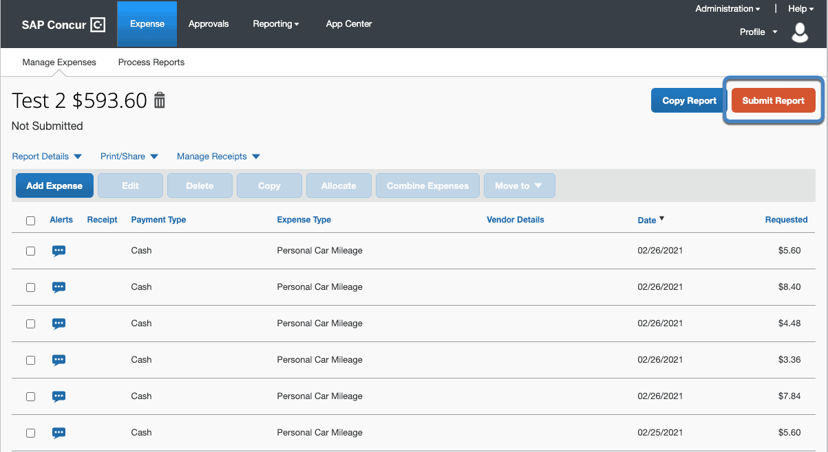Screen dimensions: 828x452
Task: Click the Allocate button
Action: tap(339, 185)
